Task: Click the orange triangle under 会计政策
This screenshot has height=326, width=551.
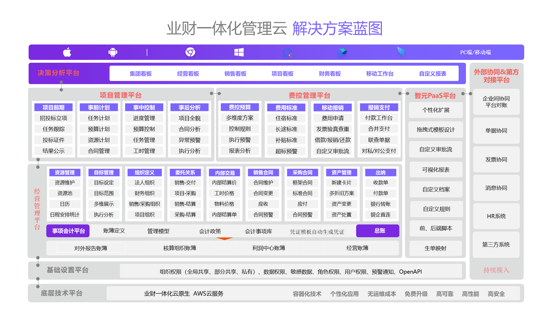Action: (224, 239)
